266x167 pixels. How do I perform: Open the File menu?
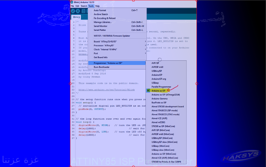(72, 6)
